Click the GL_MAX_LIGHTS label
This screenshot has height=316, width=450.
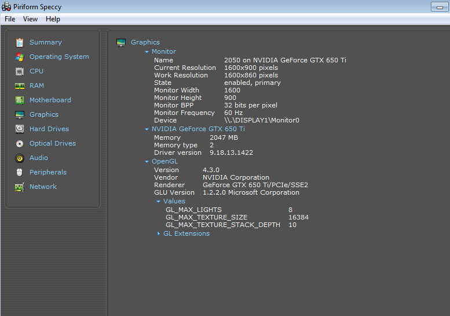click(x=193, y=210)
